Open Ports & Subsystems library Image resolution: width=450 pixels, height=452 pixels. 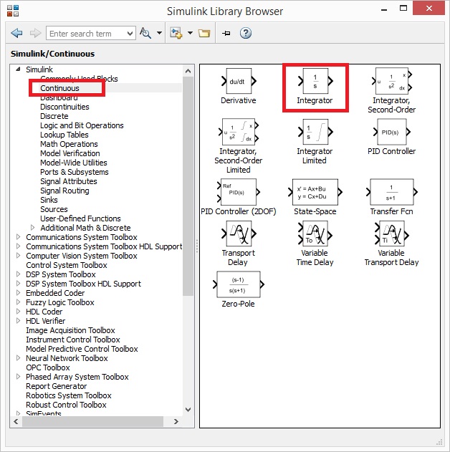75,172
